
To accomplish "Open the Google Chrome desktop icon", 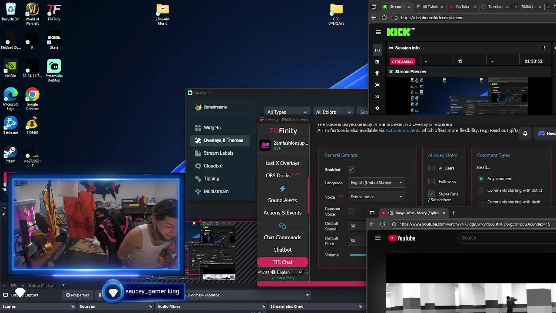I will coord(32,99).
